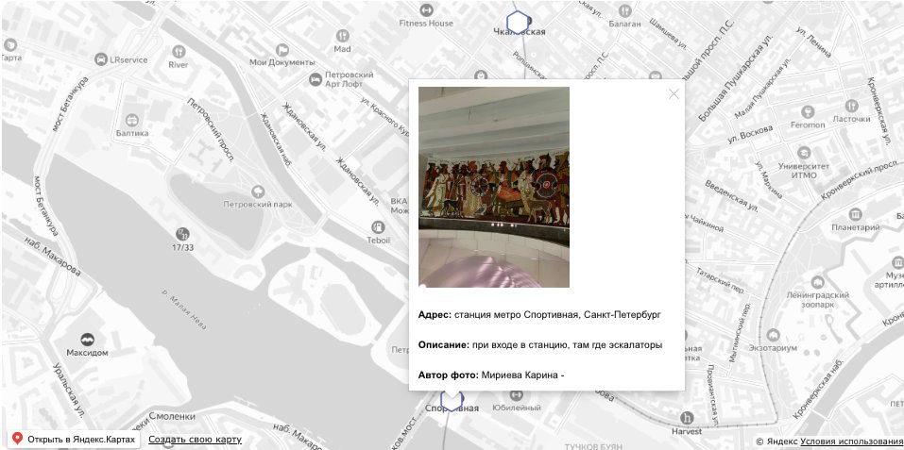The image size is (904, 450).
Task: Click the LRservice car service icon
Action: point(100,59)
